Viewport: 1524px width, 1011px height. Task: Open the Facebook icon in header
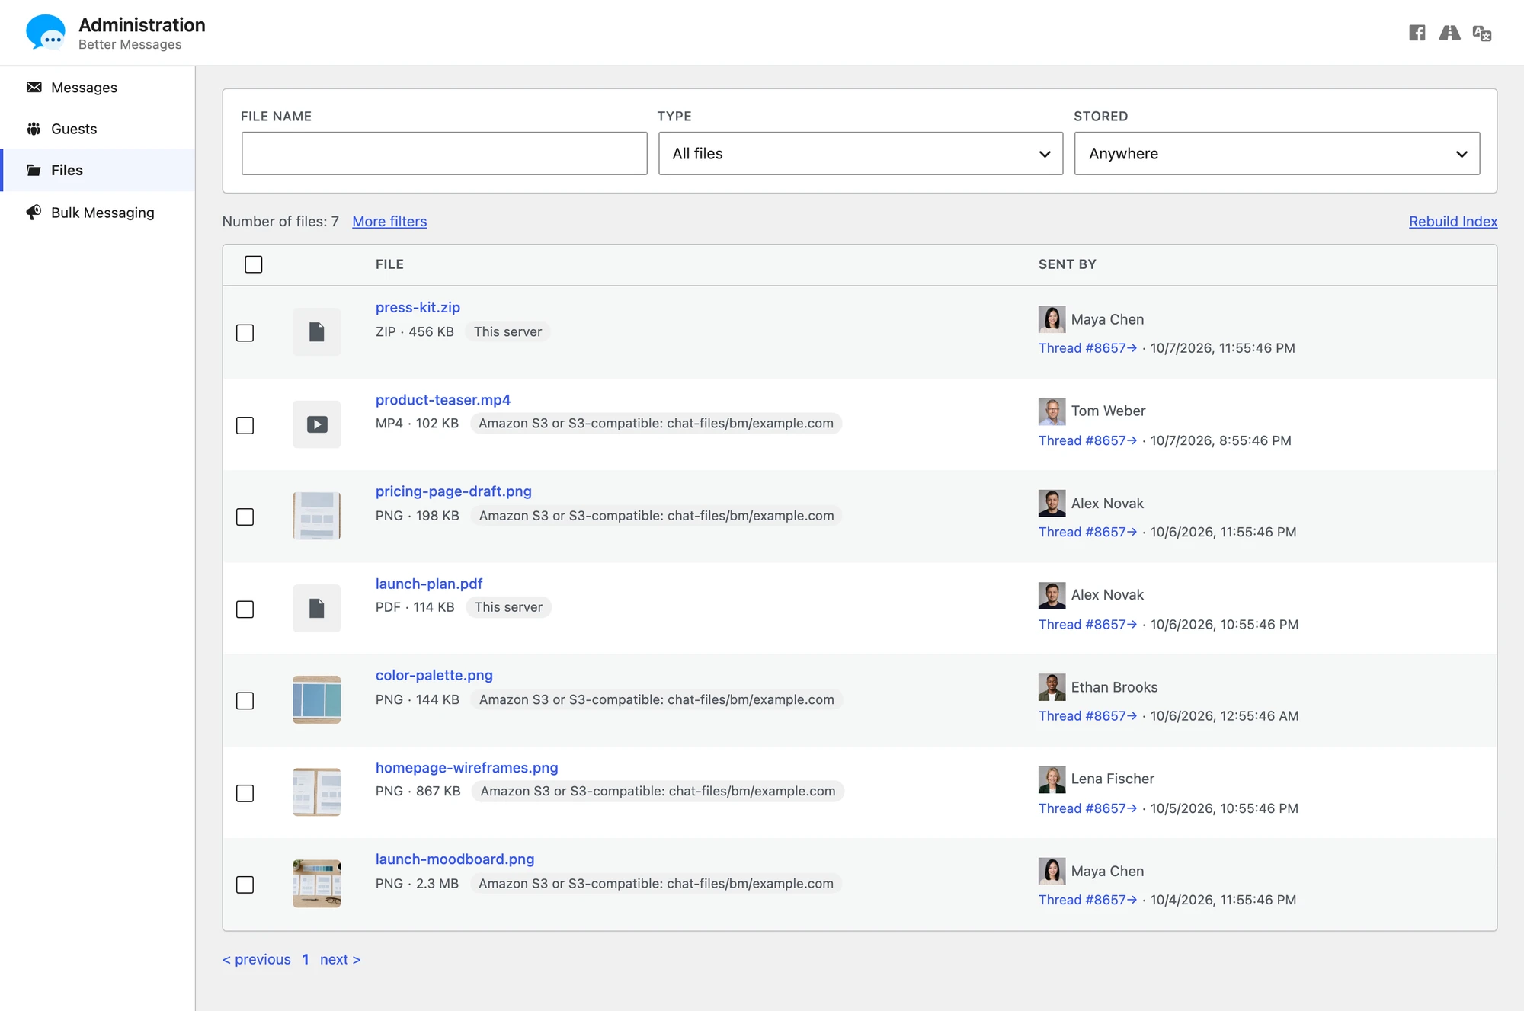click(1417, 33)
